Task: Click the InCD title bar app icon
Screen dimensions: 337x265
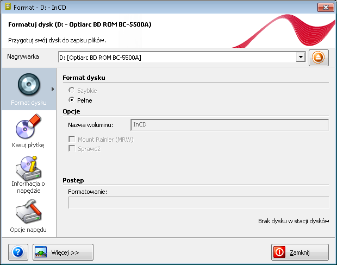Action: pyautogui.click(x=8, y=7)
